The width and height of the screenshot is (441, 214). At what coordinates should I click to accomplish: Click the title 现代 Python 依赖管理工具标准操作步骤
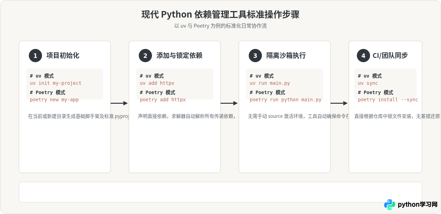(x=220, y=14)
